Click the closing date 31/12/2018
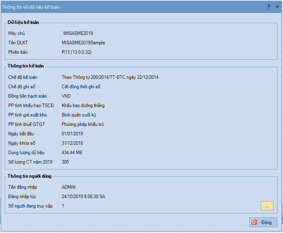 pyautogui.click(x=72, y=143)
